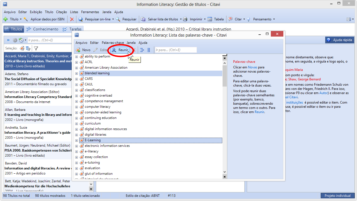Click the funnel filter icon
This screenshot has height=201, width=357.
[36, 48]
